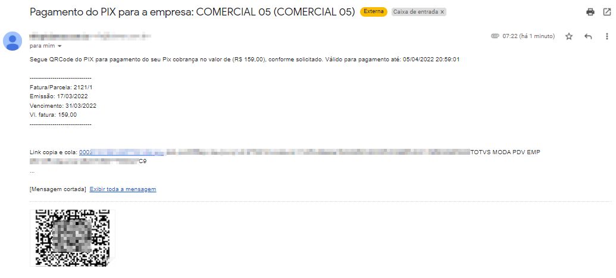Expand the trimmed content ellipsis below the code

point(32,171)
